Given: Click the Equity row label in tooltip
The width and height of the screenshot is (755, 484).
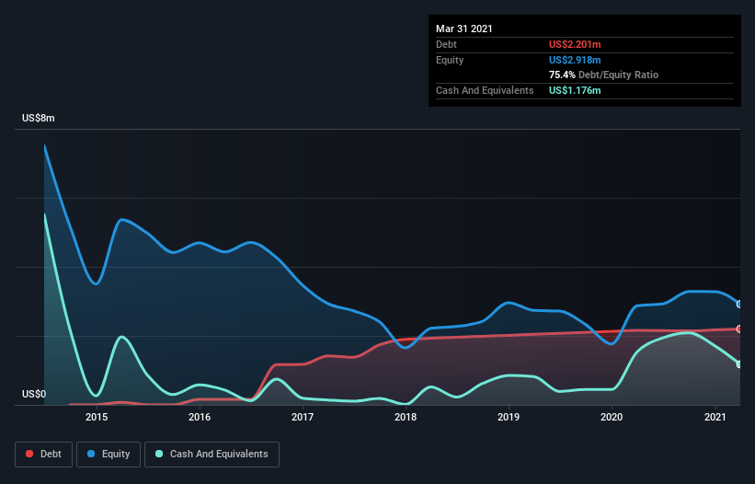Looking at the screenshot, I should point(450,60).
